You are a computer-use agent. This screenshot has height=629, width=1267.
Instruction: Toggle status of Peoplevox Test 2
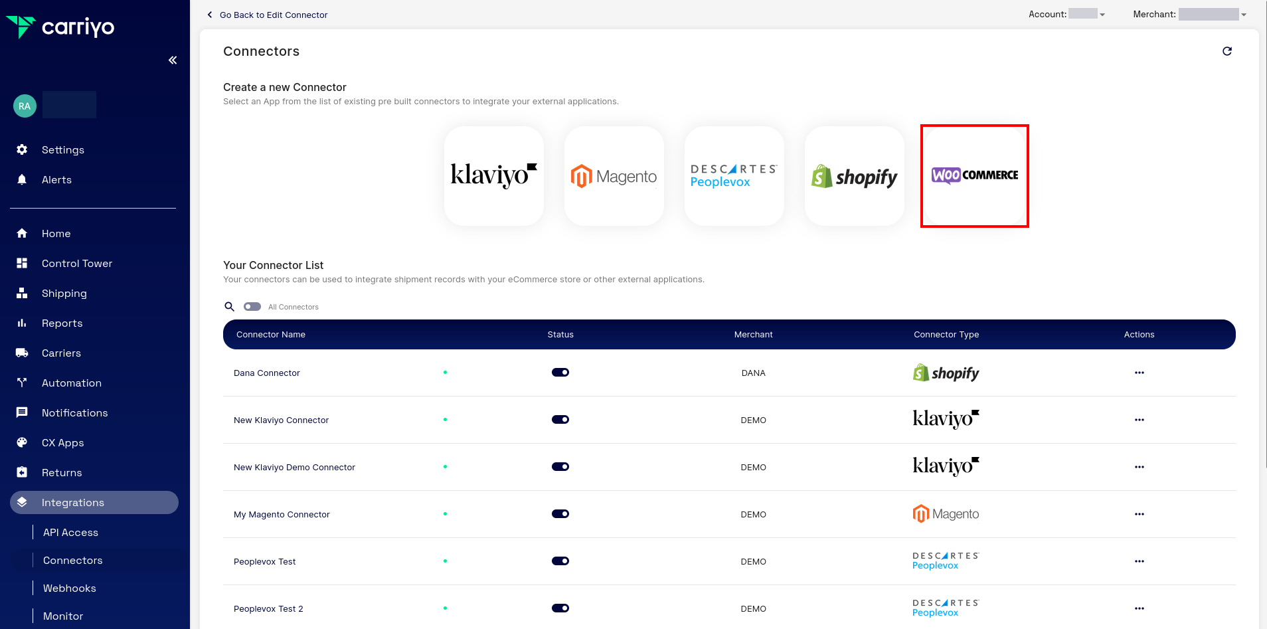[560, 608]
